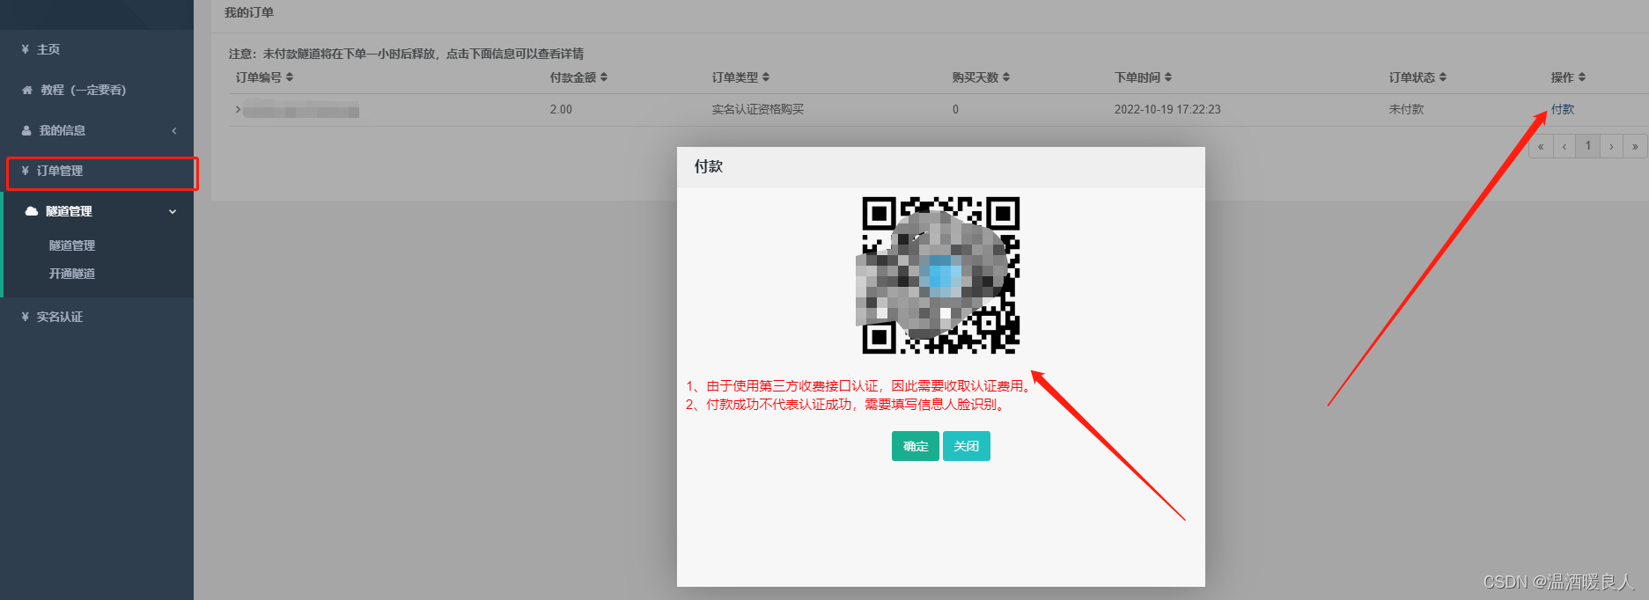The width and height of the screenshot is (1649, 600).
Task: Click order type 实名认证资格购买 cell
Action: point(758,109)
